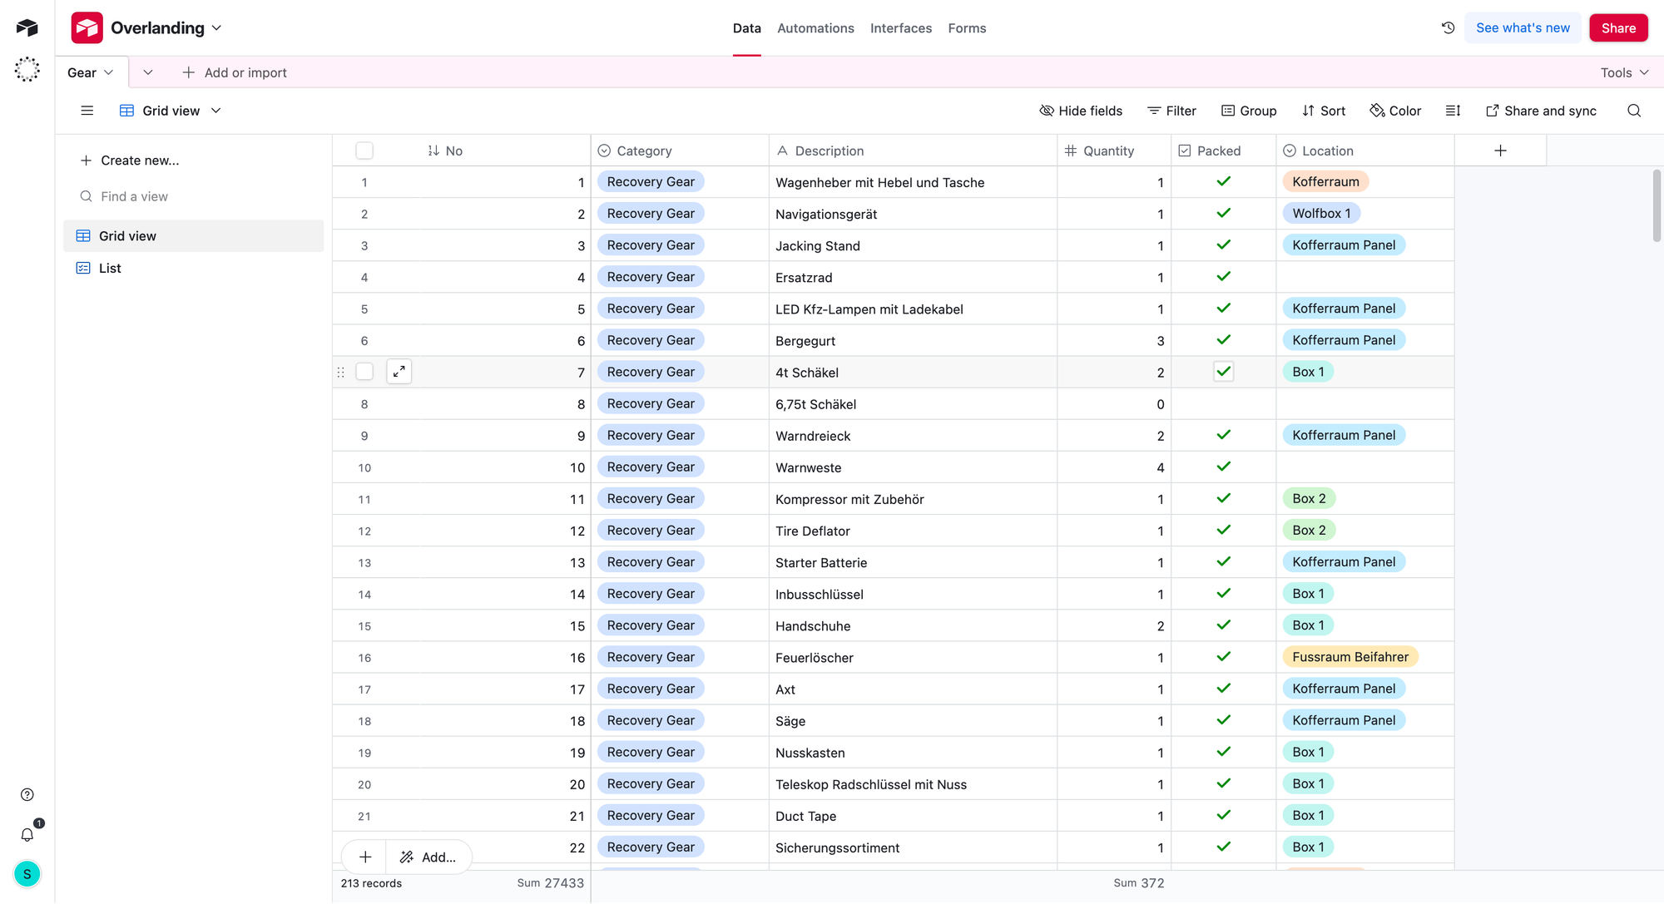Check the row checkbox for record 7
Viewport: 1664px width, 904px height.
[x=364, y=371]
